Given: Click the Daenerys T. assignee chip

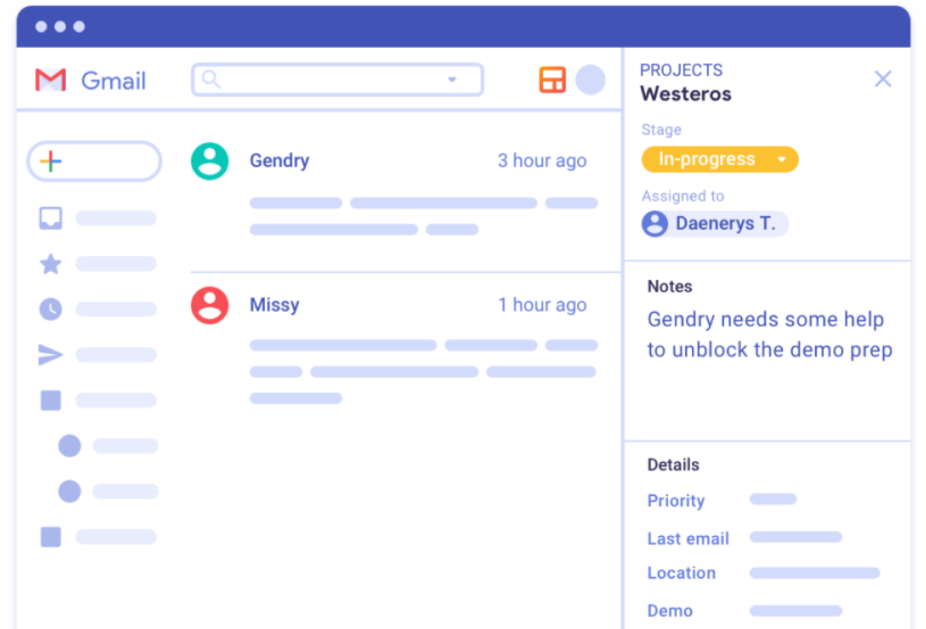Looking at the screenshot, I should point(715,224).
